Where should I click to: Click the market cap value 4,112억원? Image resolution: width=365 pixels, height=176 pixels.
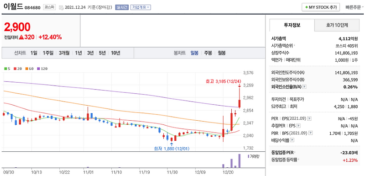(x=348, y=38)
